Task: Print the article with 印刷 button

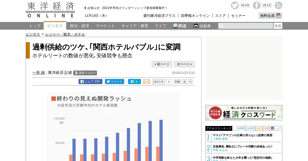Action: [177, 82]
